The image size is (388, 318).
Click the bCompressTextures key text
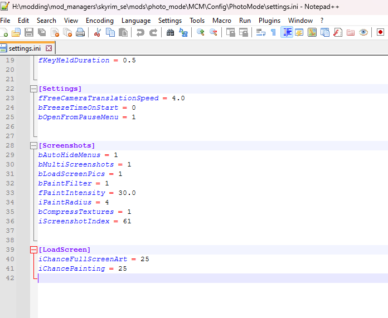tap(76, 212)
